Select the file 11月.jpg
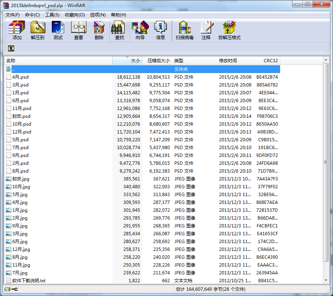The height and width of the screenshot is (296, 333). 21,265
